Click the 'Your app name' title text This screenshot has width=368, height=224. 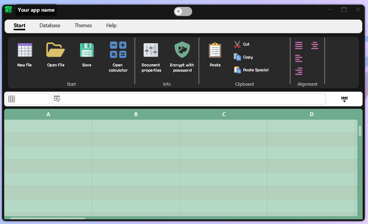coord(36,10)
